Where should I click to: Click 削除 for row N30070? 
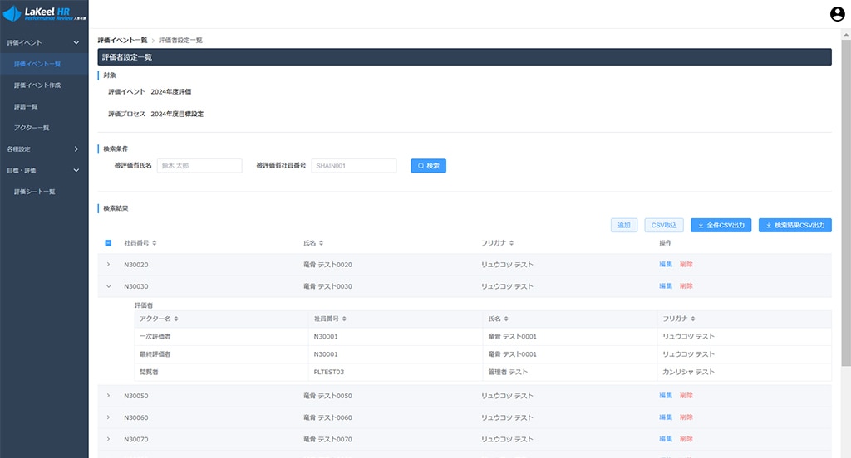click(686, 439)
